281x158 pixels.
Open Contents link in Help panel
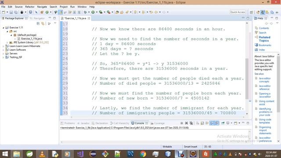[x=264, y=28]
